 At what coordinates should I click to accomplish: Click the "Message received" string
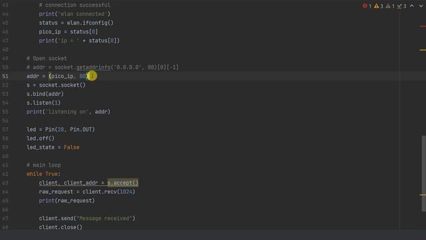(x=104, y=219)
